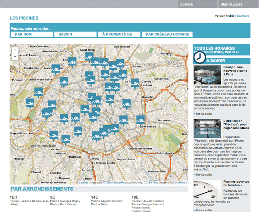Viewport: 259px width, 212px height.
Task: Open the Courriel tab
Action: click(187, 4)
